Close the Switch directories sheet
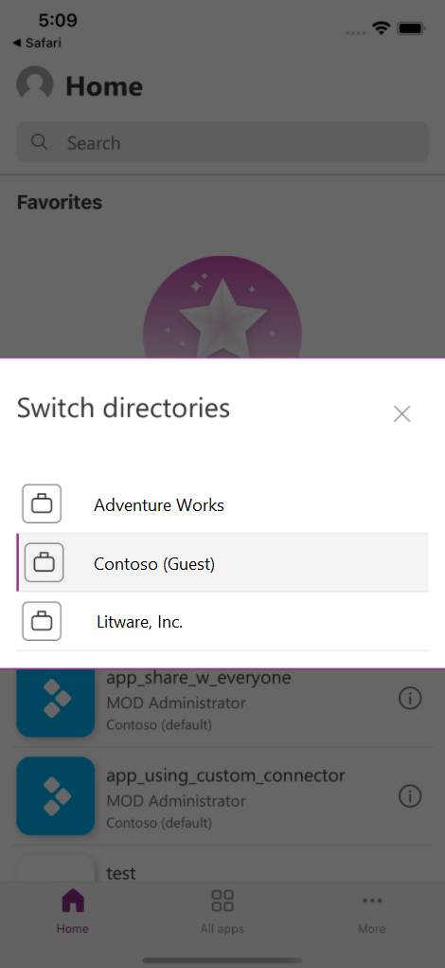This screenshot has height=968, width=445. tap(401, 414)
